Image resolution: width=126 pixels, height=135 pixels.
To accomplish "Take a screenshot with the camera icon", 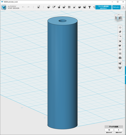I will (120, 58).
